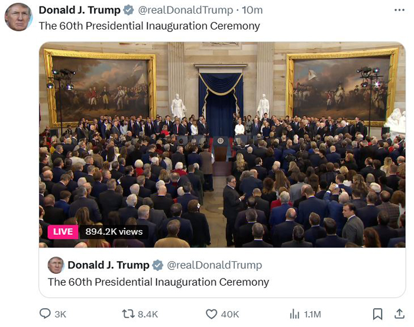Open Donald J. Trump display name at top
414x327 pixels.
pos(79,10)
